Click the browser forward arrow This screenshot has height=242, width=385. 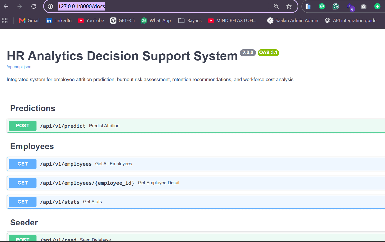click(x=20, y=6)
